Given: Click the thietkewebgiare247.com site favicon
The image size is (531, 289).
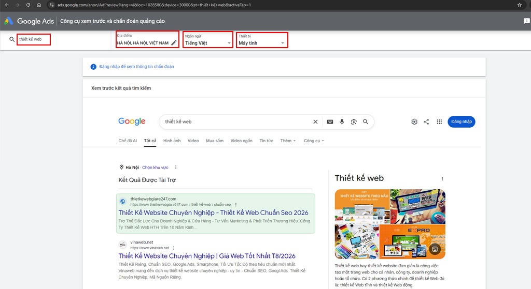Looking at the screenshot, I should (122, 202).
